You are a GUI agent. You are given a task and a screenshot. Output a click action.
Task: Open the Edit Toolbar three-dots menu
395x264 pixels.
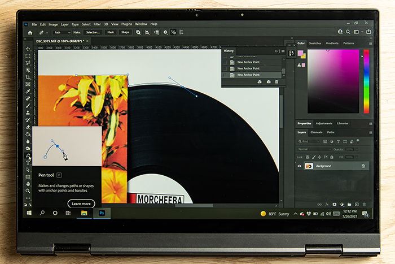point(28,198)
